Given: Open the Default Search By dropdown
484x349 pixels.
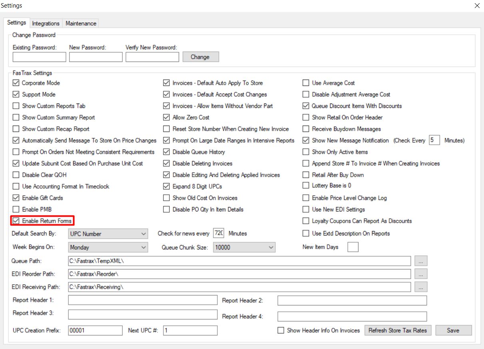Looking at the screenshot, I should [108, 233].
